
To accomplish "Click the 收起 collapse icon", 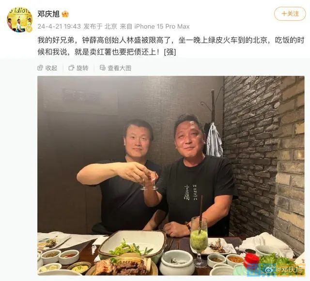I will [40, 68].
